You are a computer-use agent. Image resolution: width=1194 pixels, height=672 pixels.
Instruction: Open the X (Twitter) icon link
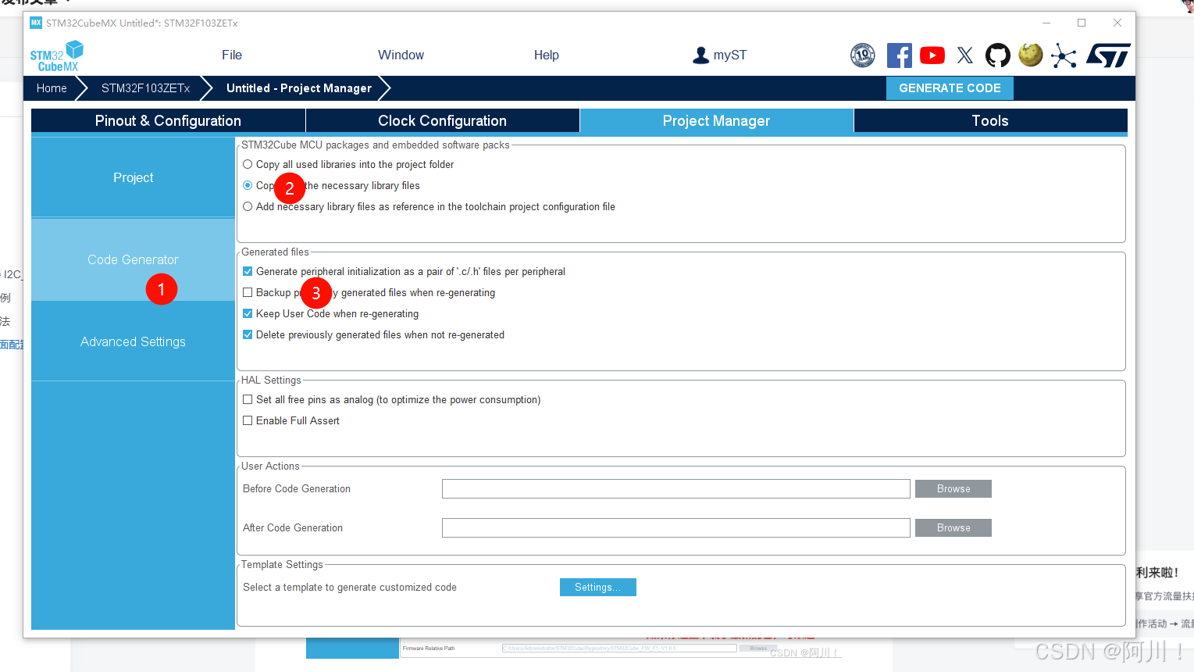[965, 55]
